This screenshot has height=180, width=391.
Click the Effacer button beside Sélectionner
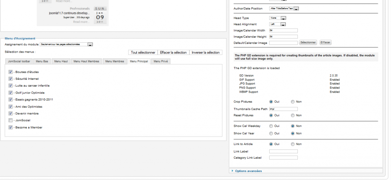point(325,42)
